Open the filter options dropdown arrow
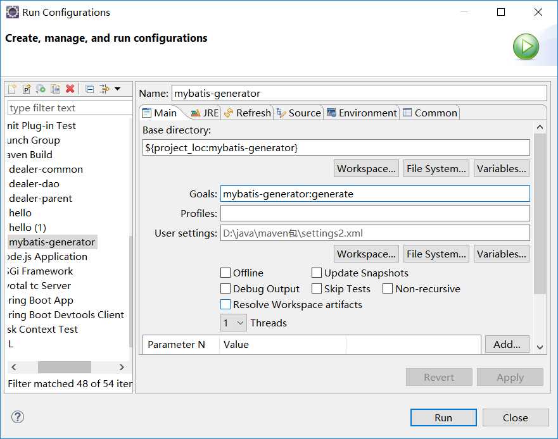The height and width of the screenshot is (439, 558). point(117,89)
